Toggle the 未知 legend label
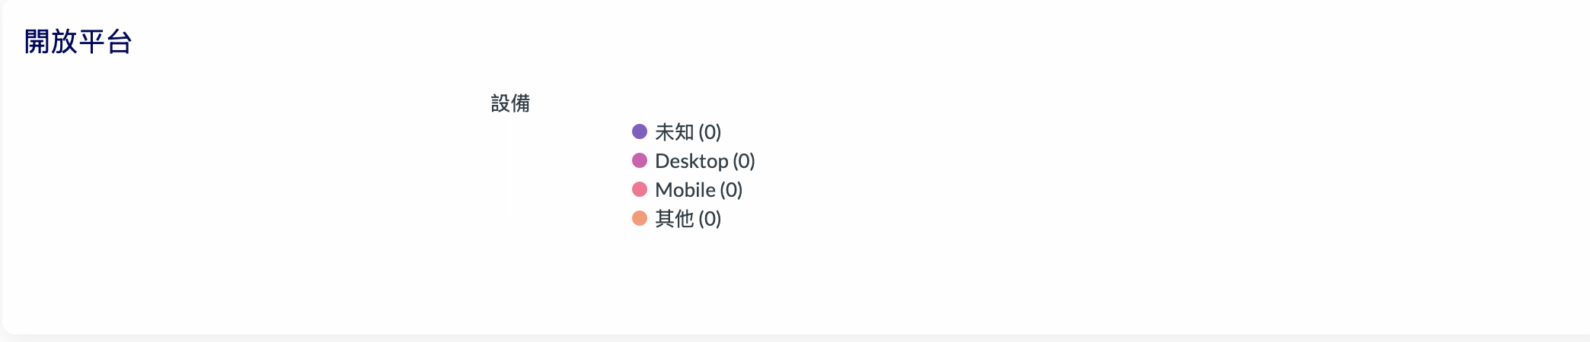This screenshot has width=1590, height=342. pos(675,132)
